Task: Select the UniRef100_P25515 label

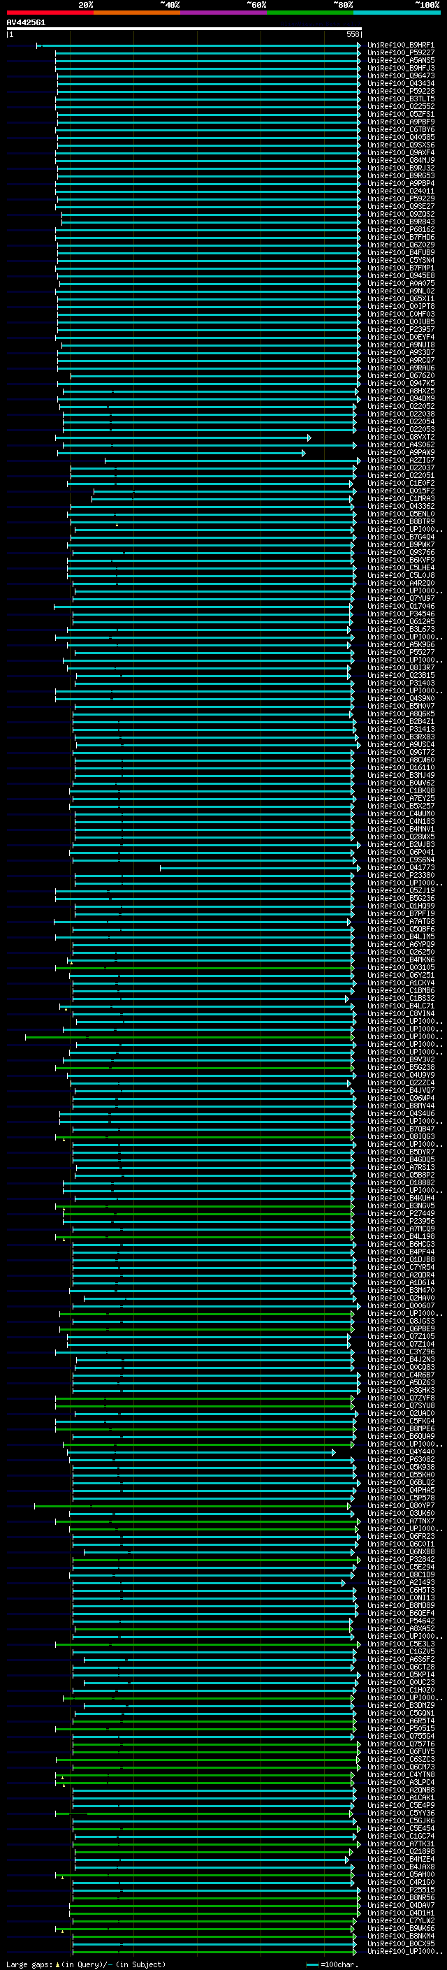Action: coord(401,1890)
